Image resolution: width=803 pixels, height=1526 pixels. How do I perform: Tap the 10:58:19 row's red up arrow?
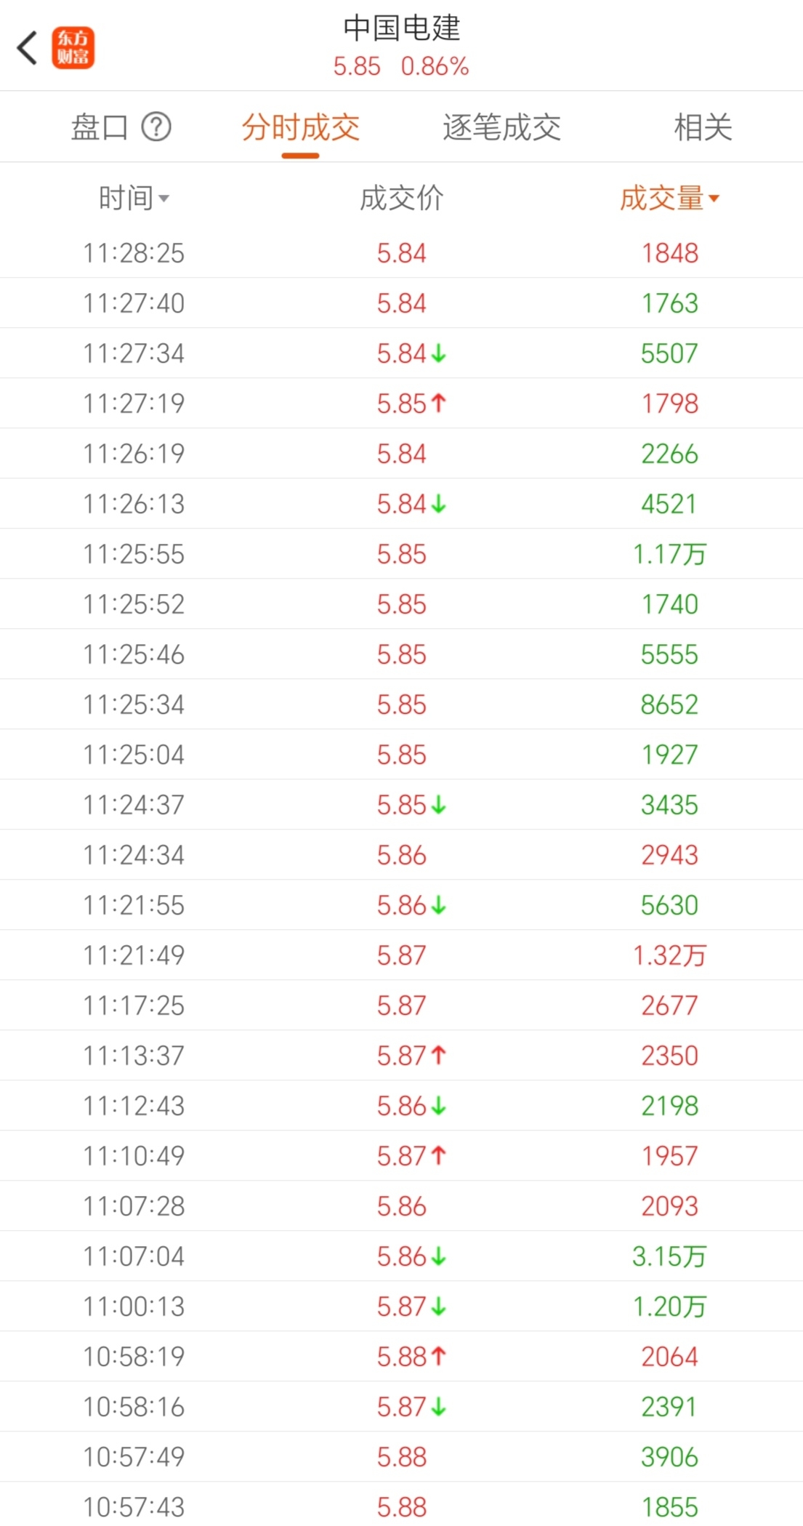(438, 1356)
